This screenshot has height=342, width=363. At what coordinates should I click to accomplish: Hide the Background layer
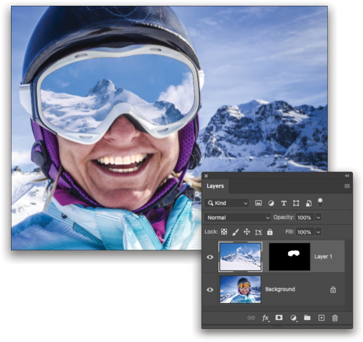click(x=210, y=289)
